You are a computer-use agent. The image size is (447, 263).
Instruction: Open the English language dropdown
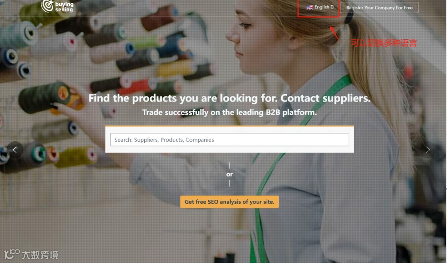[320, 7]
